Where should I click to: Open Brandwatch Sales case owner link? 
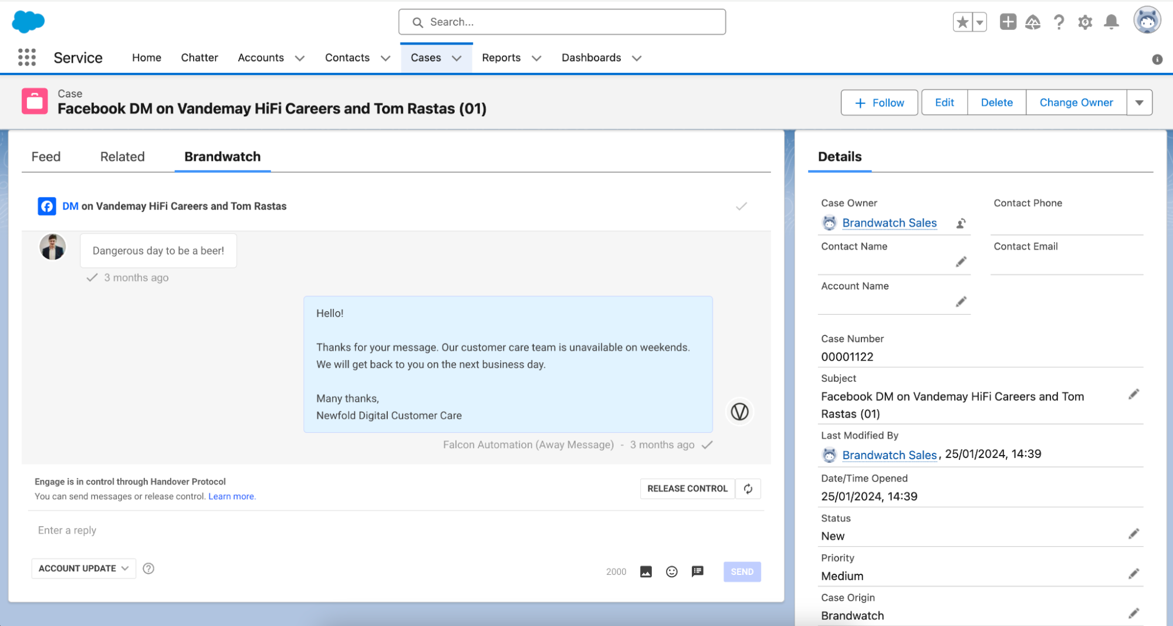point(890,223)
